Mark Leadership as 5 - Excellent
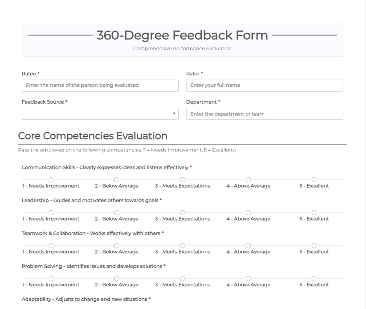 tap(314, 213)
